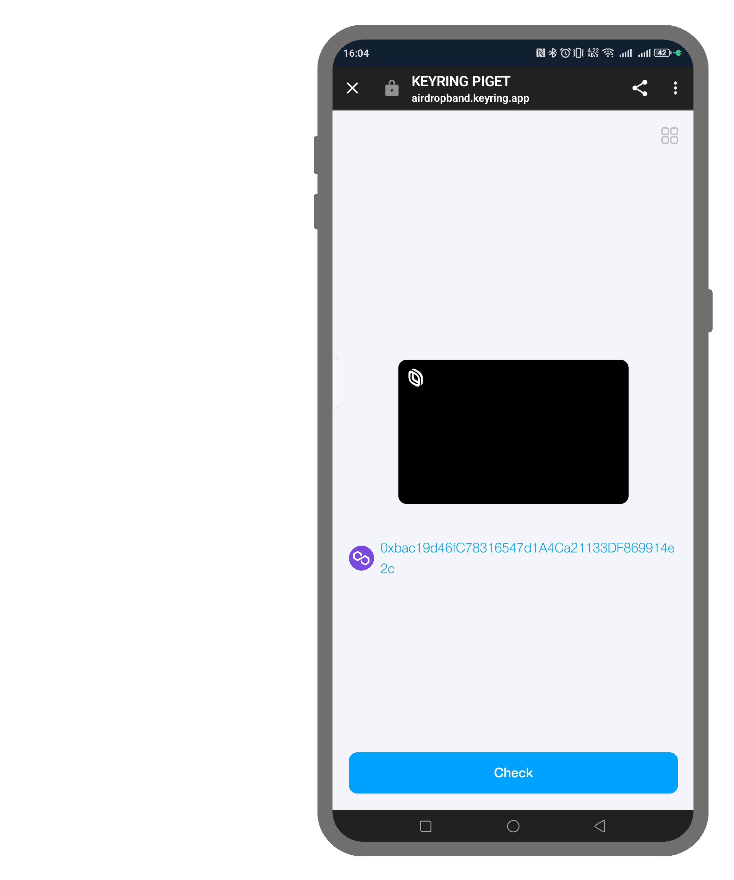This screenshot has width=734, height=880.
Task: Tap the Android back triangle button
Action: (x=600, y=826)
